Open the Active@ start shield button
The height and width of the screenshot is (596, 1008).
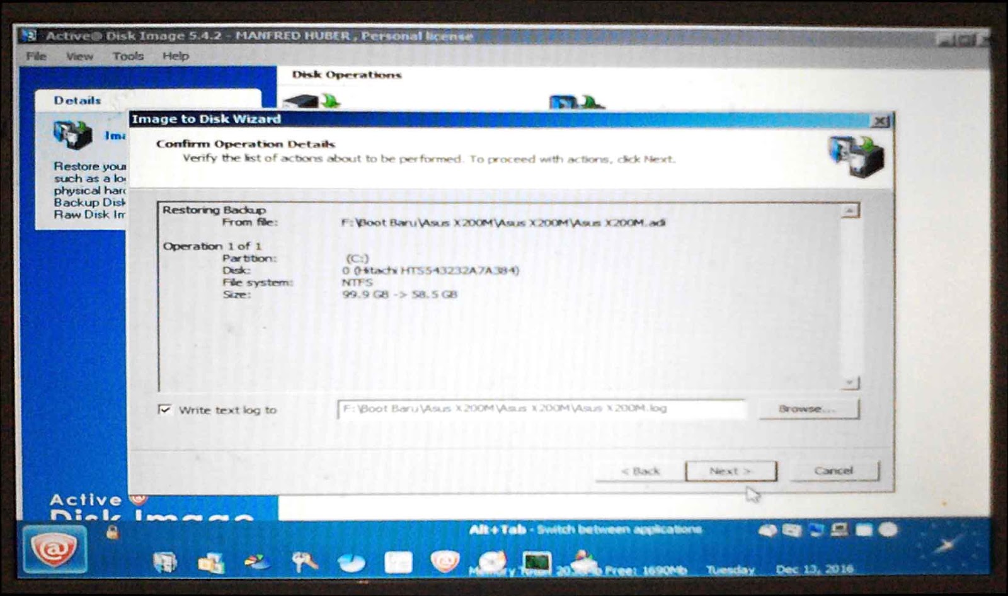[54, 549]
